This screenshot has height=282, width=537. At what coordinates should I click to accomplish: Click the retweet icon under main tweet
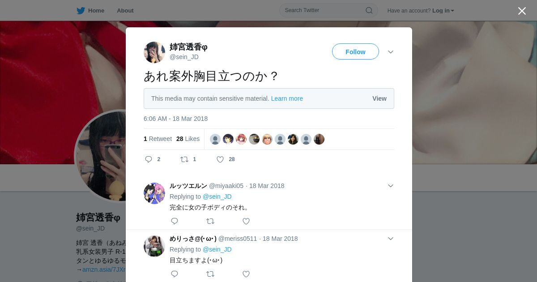184,159
